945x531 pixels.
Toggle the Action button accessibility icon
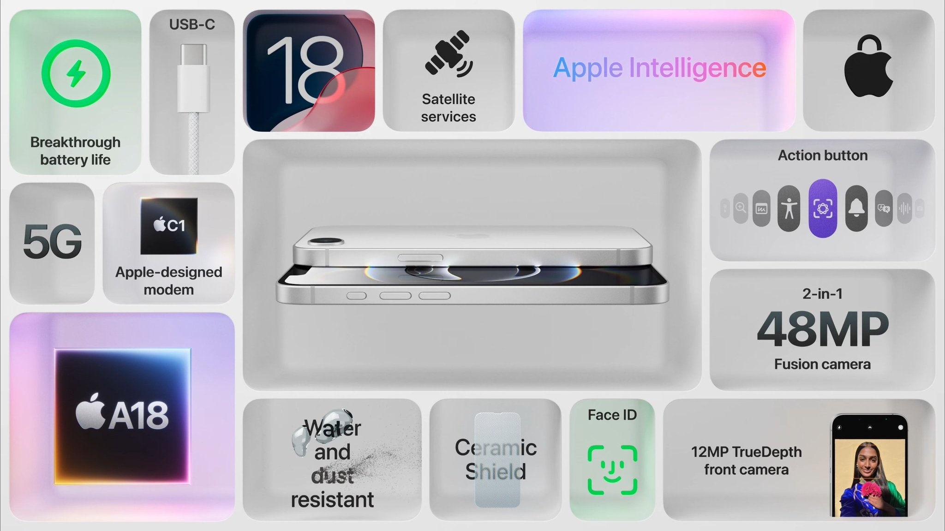tap(789, 206)
